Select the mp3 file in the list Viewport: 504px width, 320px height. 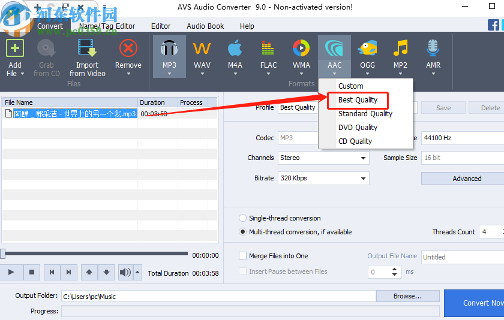[75, 114]
